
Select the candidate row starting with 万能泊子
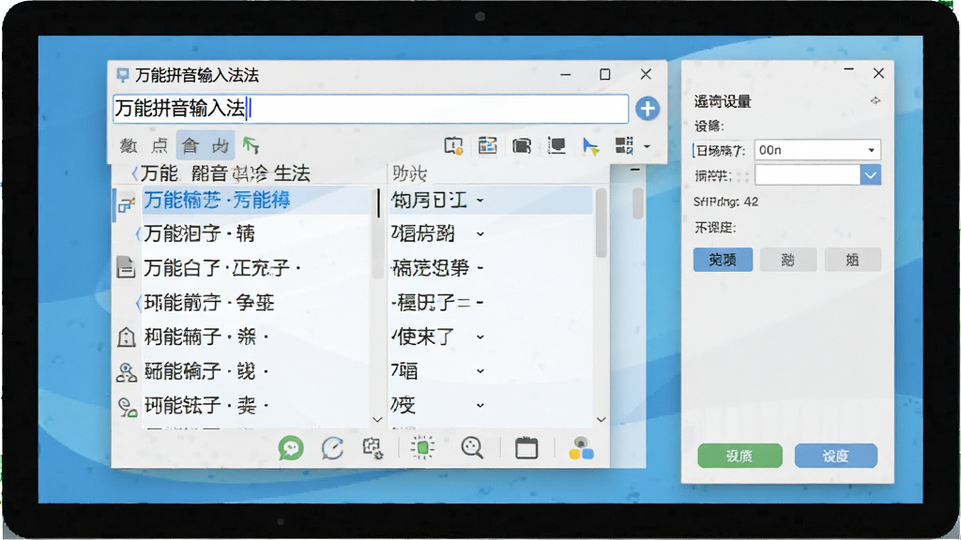point(255,233)
